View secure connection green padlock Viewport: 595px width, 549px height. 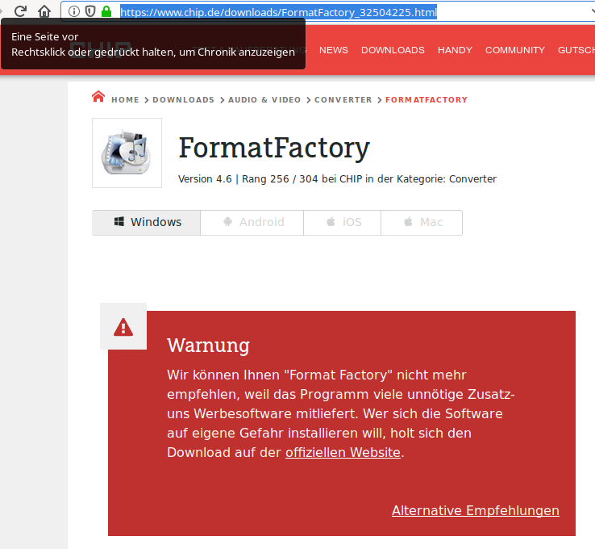[106, 11]
